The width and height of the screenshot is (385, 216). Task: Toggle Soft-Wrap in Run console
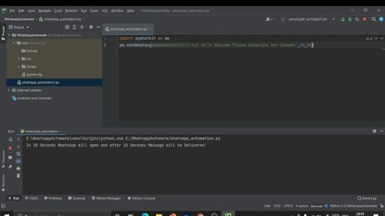18,154
